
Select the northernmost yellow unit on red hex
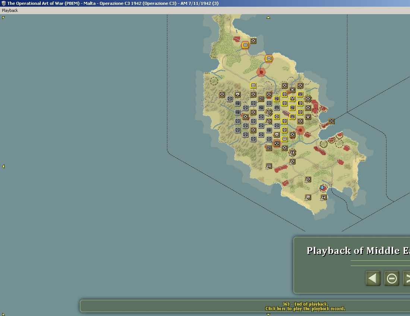[245, 45]
